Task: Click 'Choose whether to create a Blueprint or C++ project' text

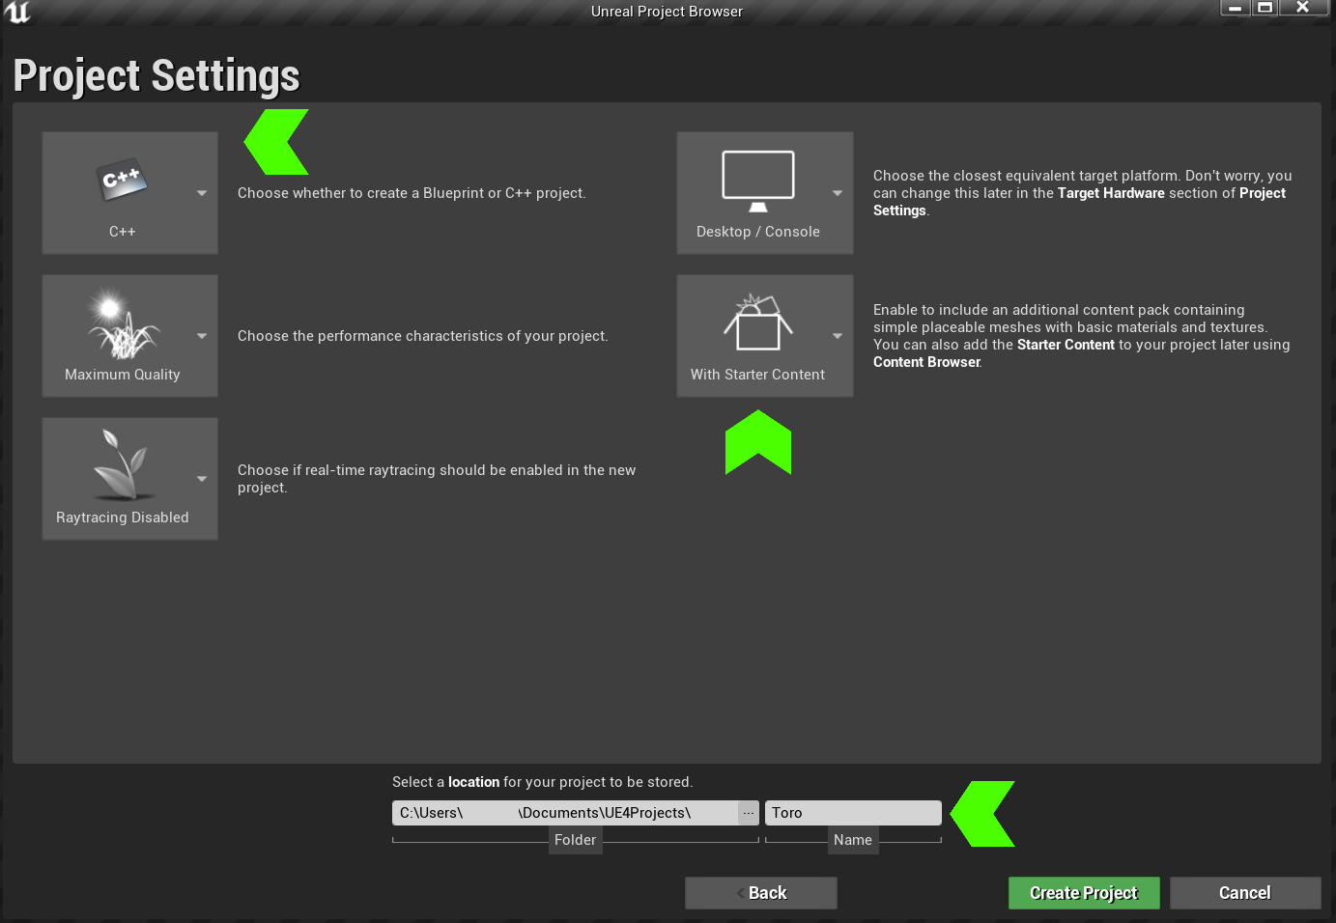Action: [412, 193]
